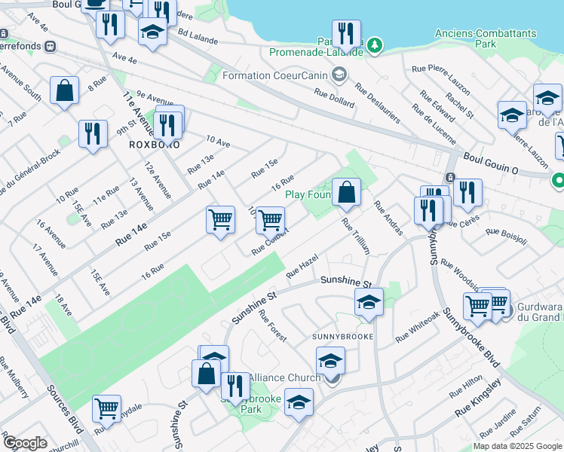
Task: Click the restaurant marker near 9th St
Action: click(x=93, y=134)
